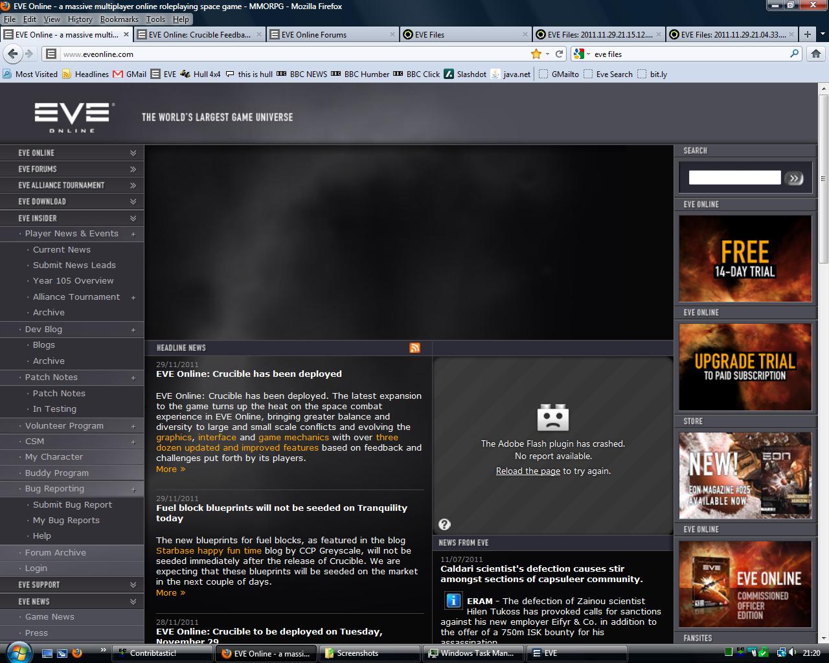
Task: Open the Most Visited bookmarks folder
Action: coord(30,74)
